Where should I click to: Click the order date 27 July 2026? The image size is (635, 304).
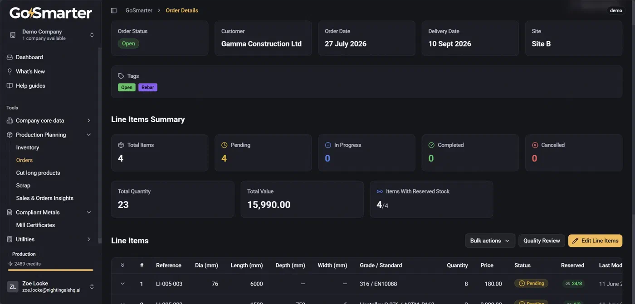tap(346, 44)
